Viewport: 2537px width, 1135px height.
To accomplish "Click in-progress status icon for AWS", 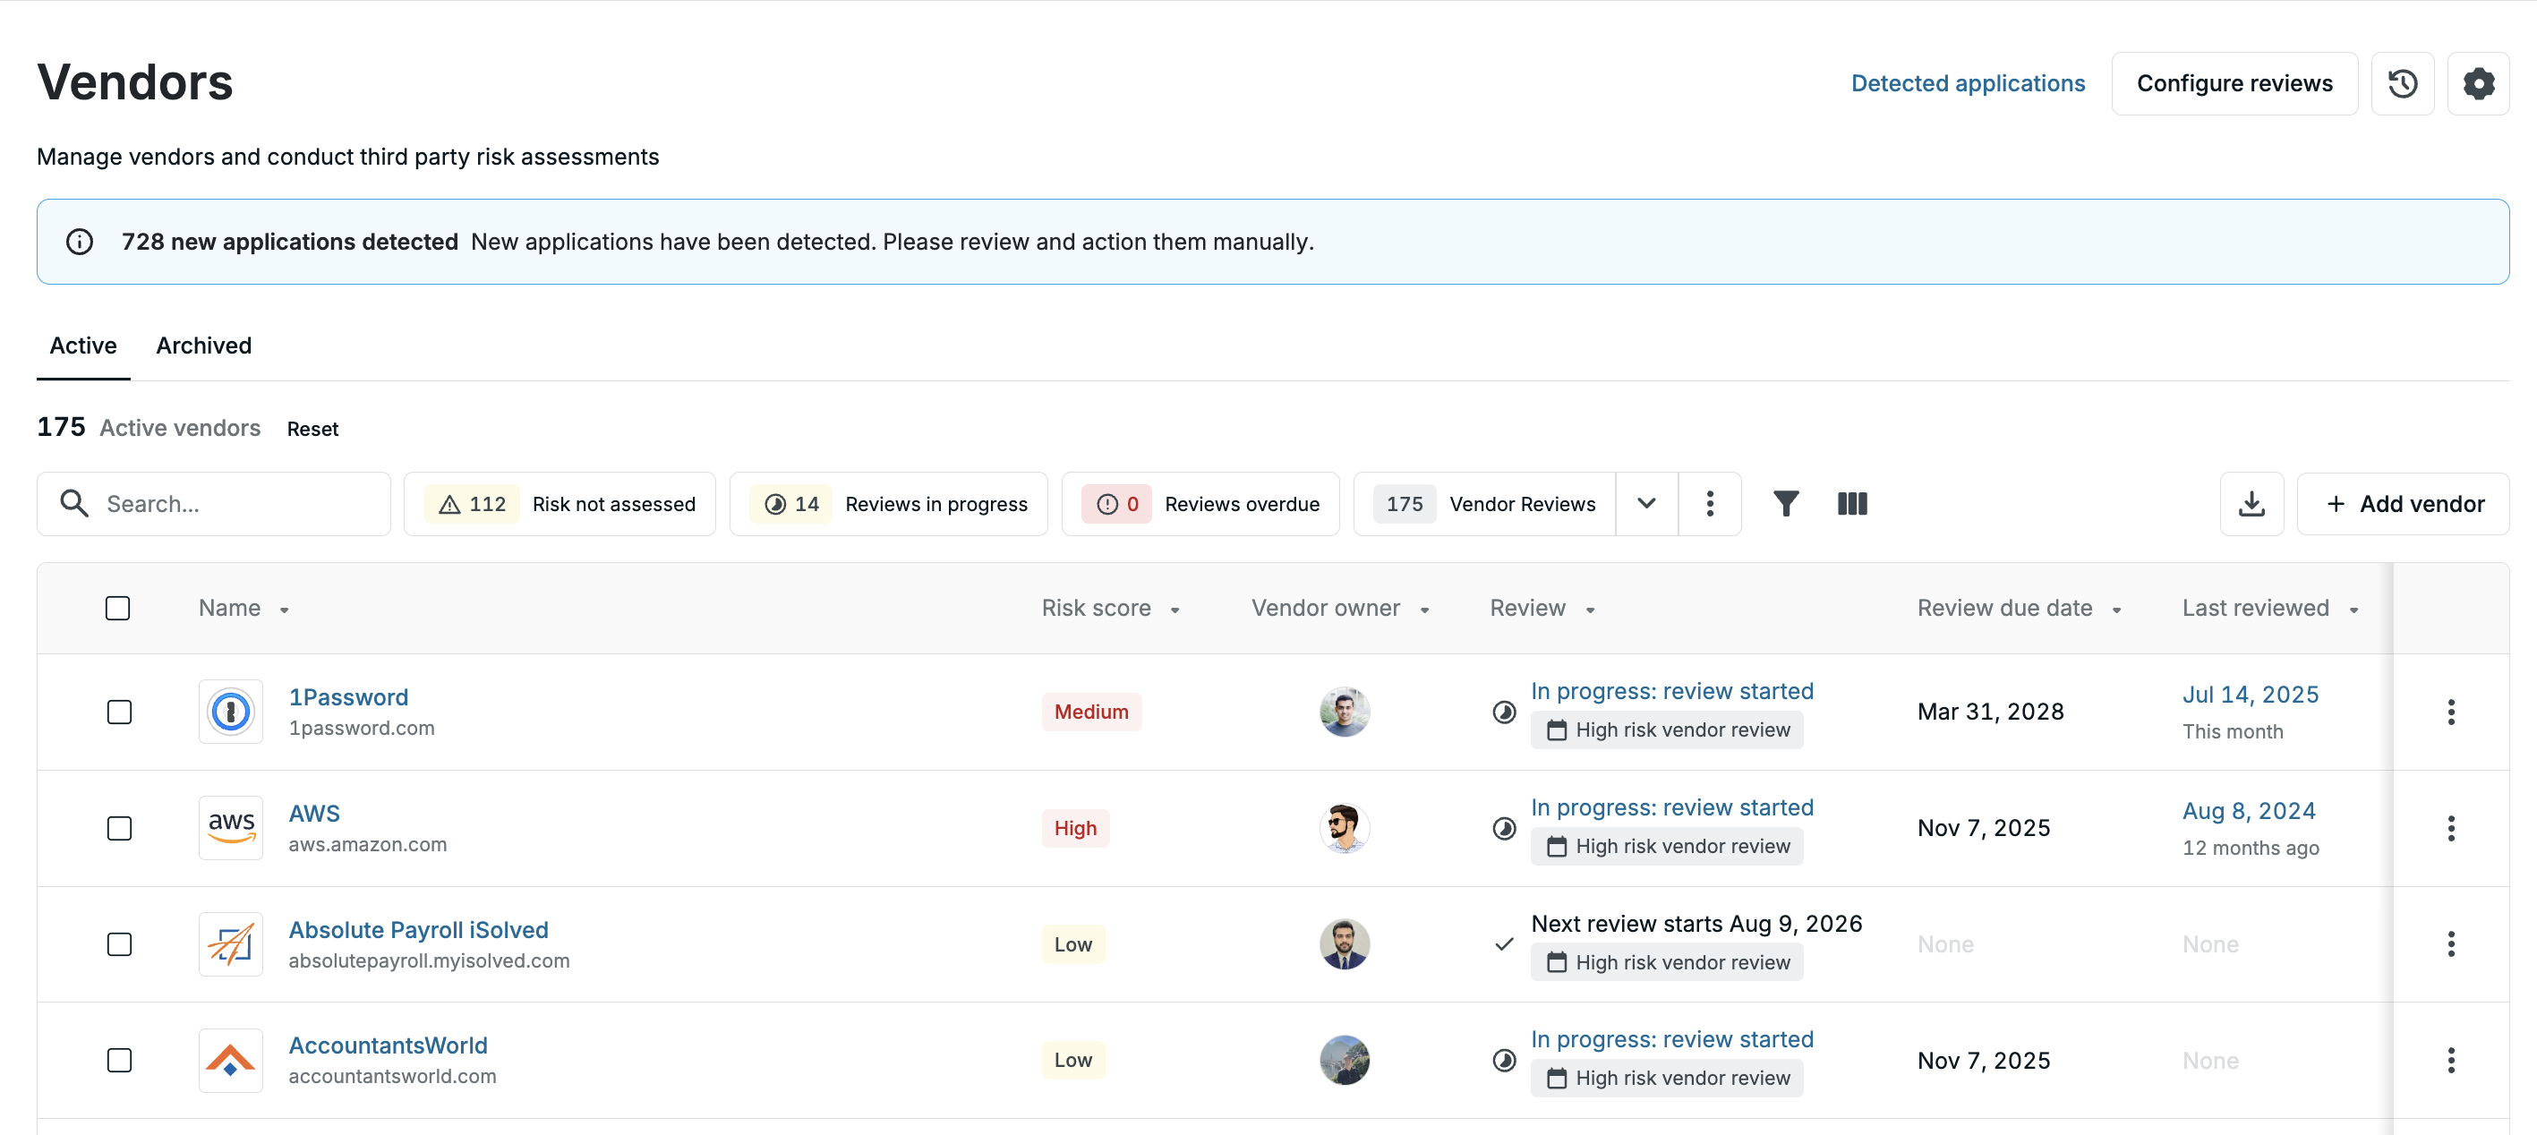I will point(1504,828).
